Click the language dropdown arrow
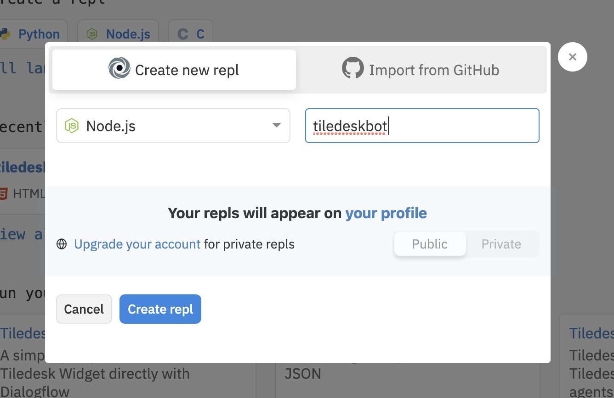This screenshot has width=614, height=398. [x=276, y=125]
